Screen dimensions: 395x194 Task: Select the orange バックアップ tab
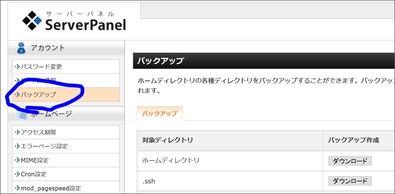point(160,114)
